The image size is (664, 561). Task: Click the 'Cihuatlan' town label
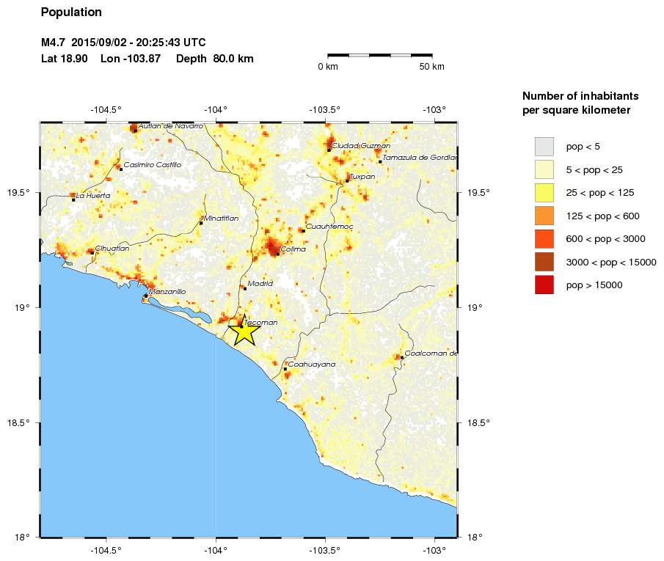click(x=112, y=249)
